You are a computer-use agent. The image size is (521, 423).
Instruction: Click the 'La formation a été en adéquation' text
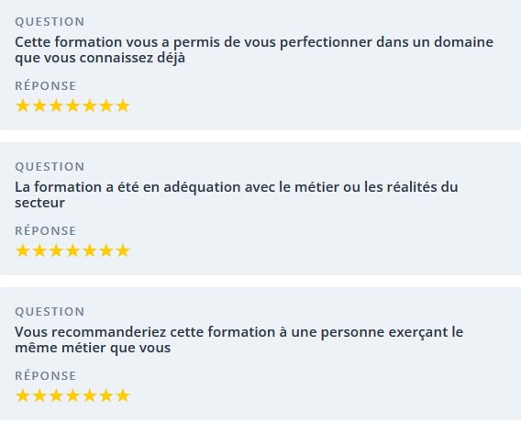pyautogui.click(x=237, y=195)
